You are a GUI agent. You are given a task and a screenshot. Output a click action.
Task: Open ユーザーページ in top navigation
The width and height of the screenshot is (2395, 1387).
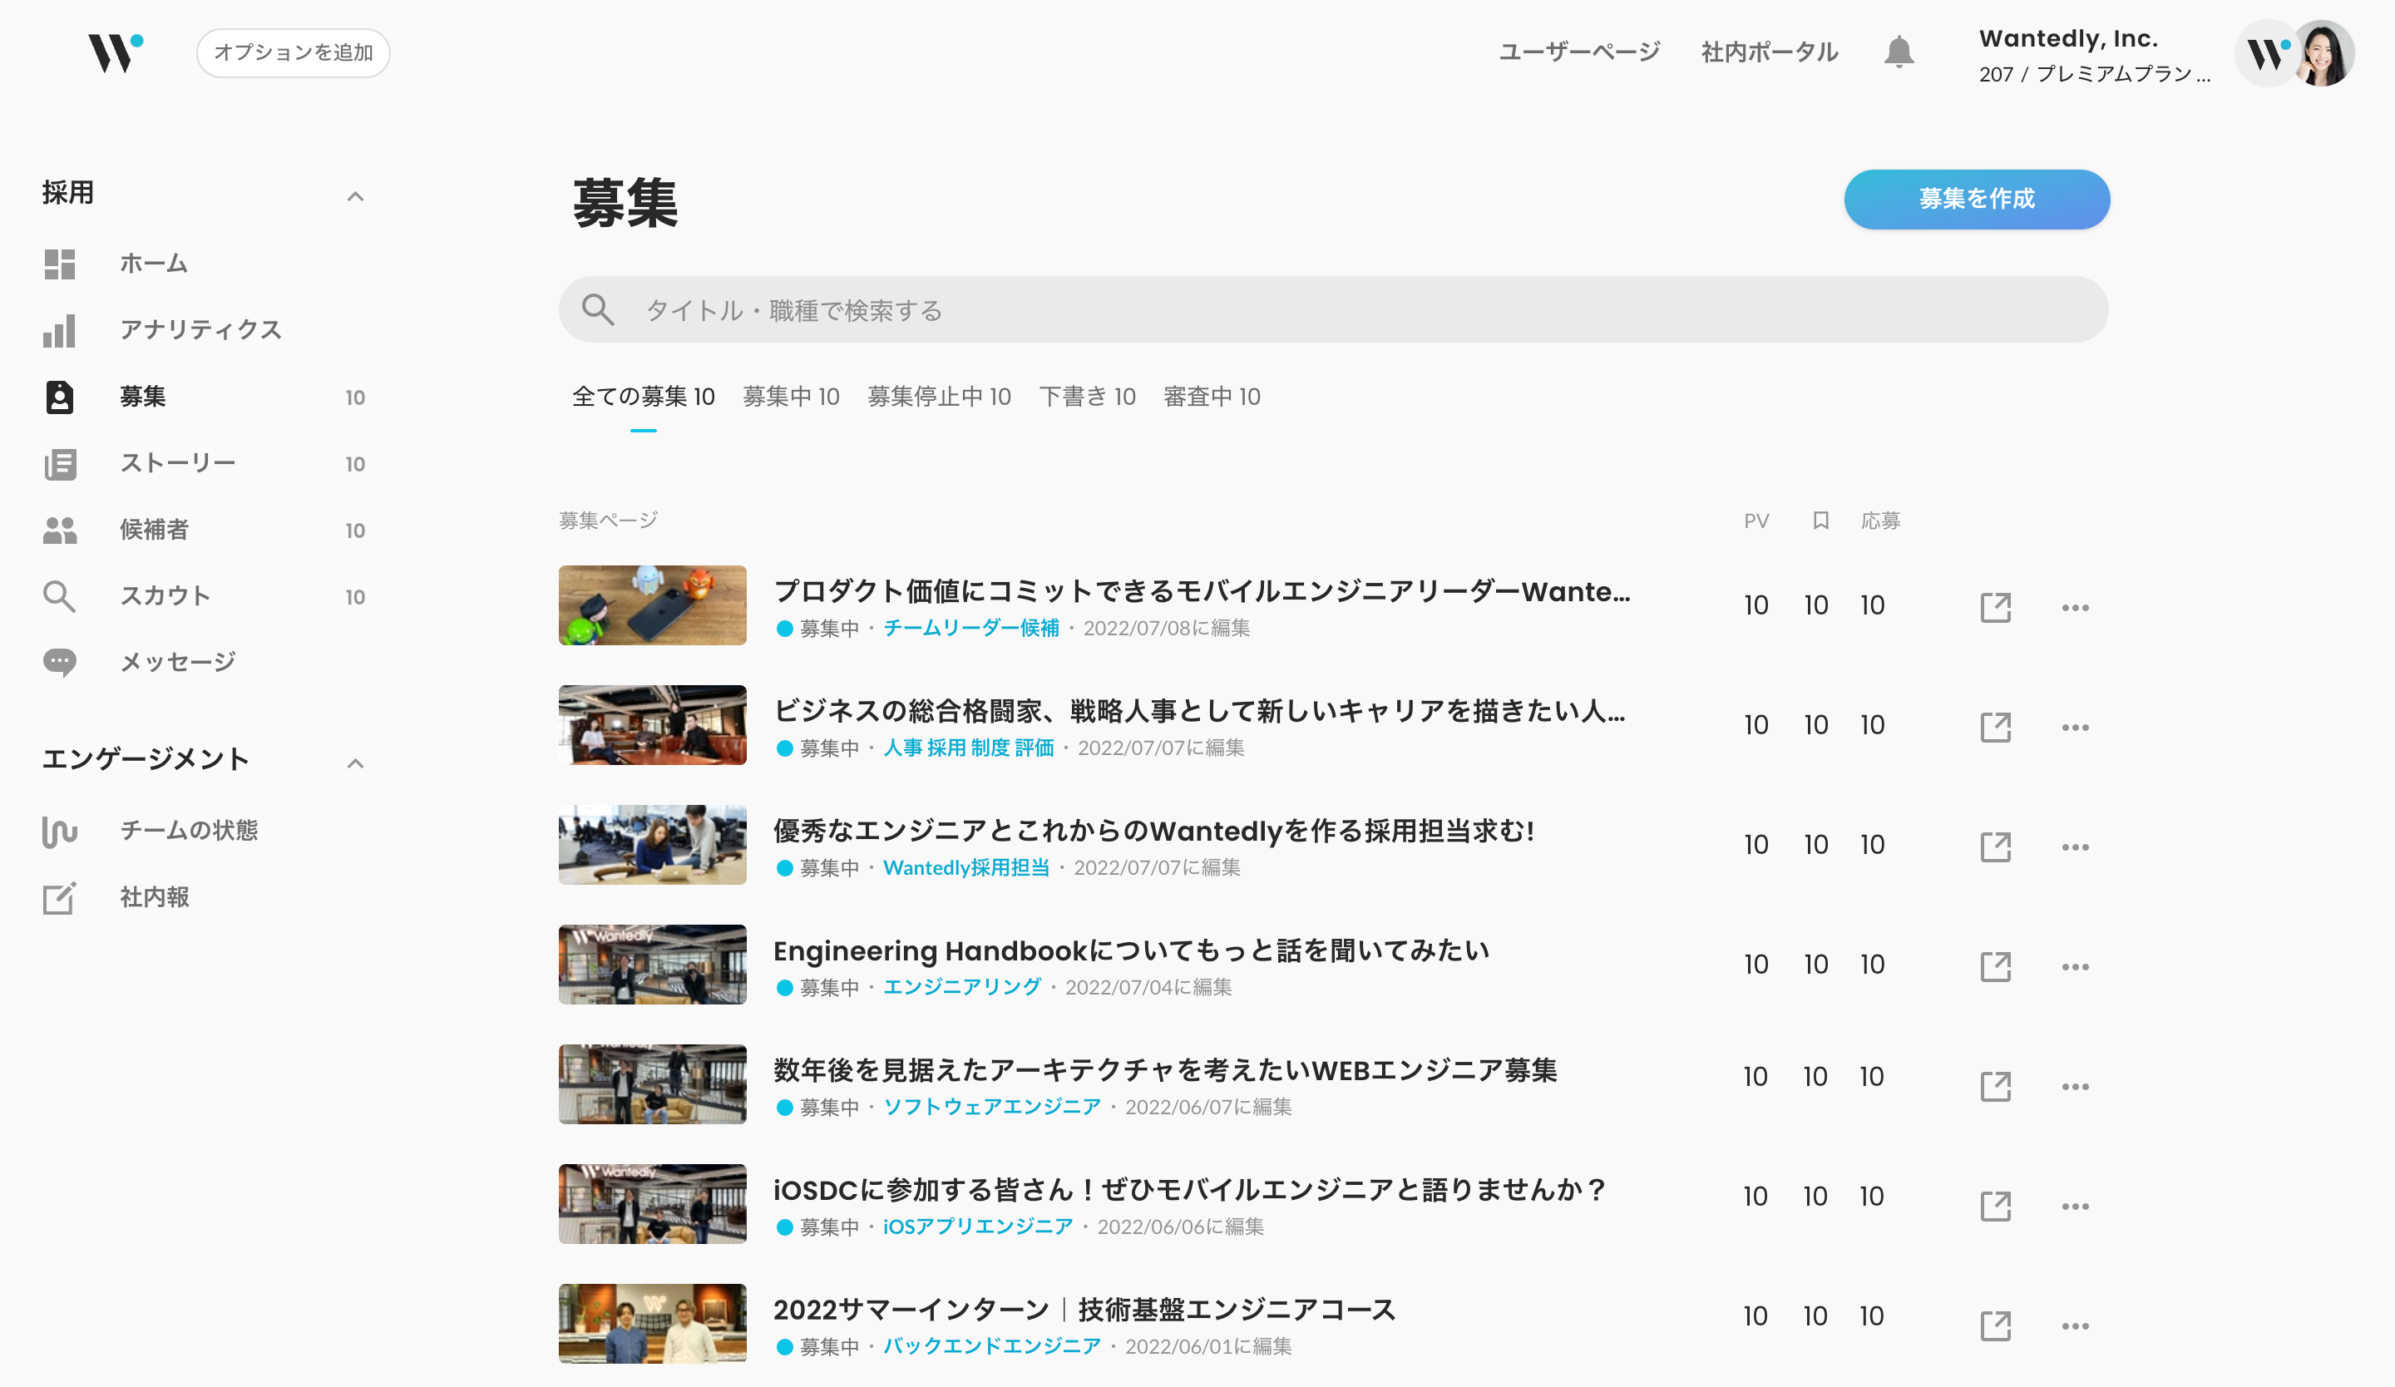(x=1579, y=52)
